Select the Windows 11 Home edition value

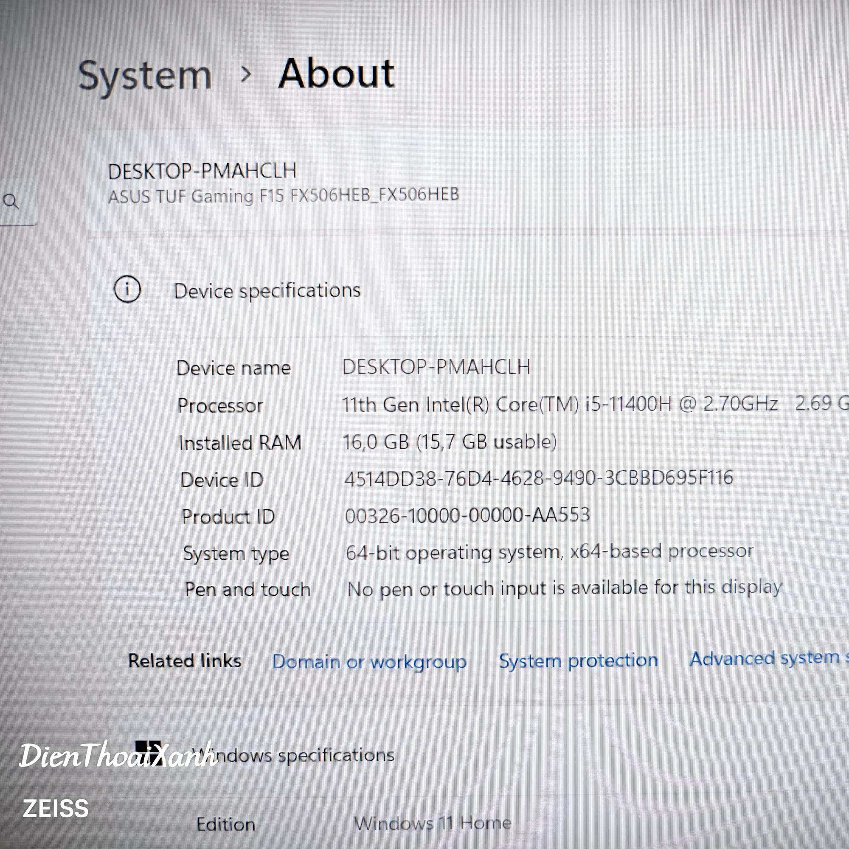click(x=433, y=823)
